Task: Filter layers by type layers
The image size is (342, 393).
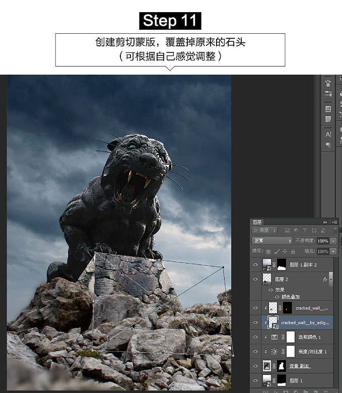Action: (x=305, y=230)
